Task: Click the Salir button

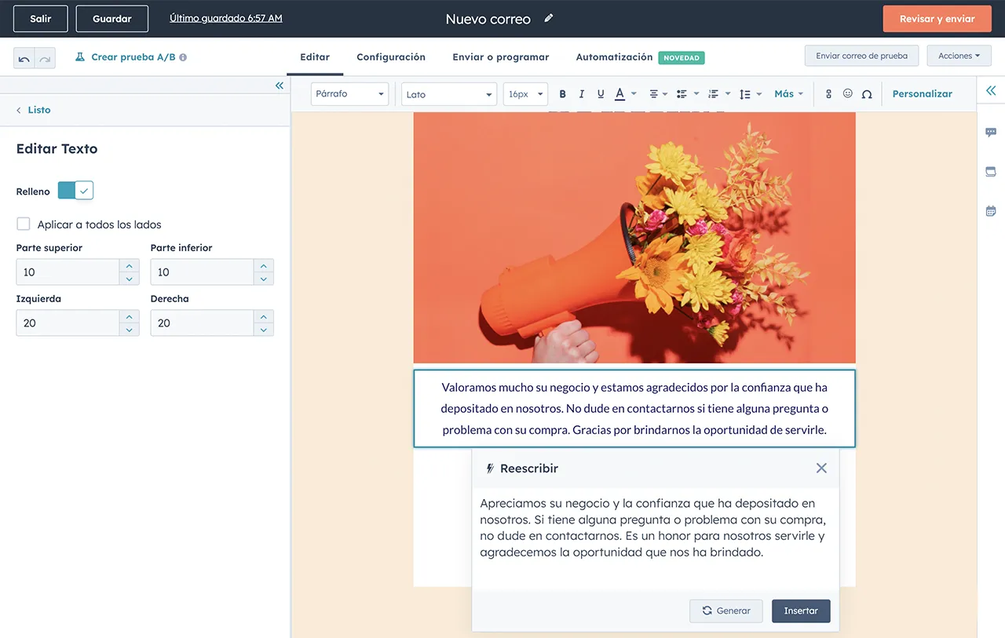Action: pos(41,19)
